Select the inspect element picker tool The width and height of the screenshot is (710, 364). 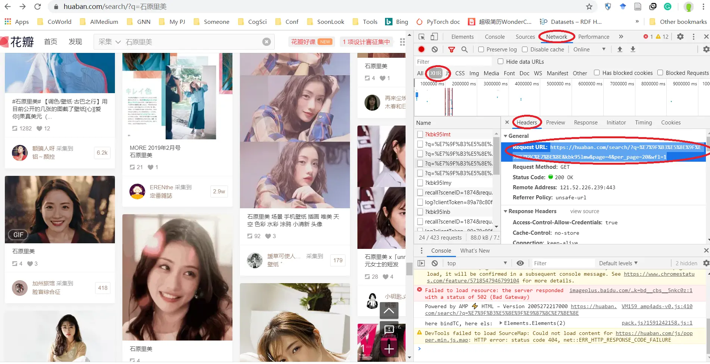(422, 37)
